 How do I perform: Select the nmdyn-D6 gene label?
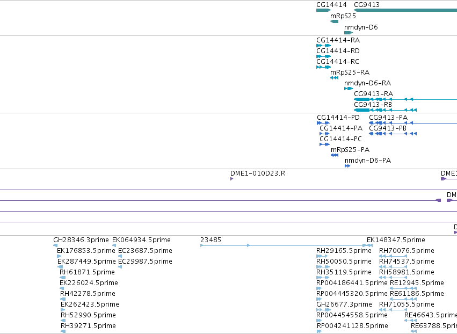coord(361,27)
